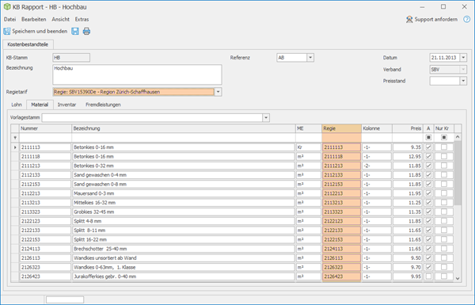
Task: Click the KB Rapport app cube icon
Action: pyautogui.click(x=7, y=6)
